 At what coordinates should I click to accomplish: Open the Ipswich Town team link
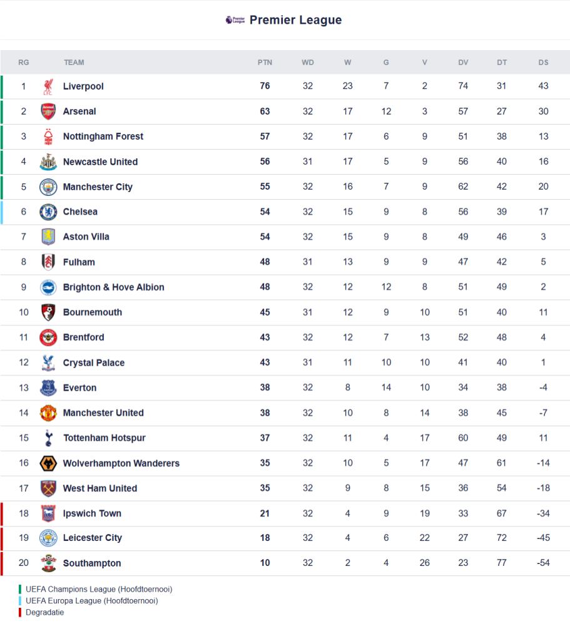(92, 513)
